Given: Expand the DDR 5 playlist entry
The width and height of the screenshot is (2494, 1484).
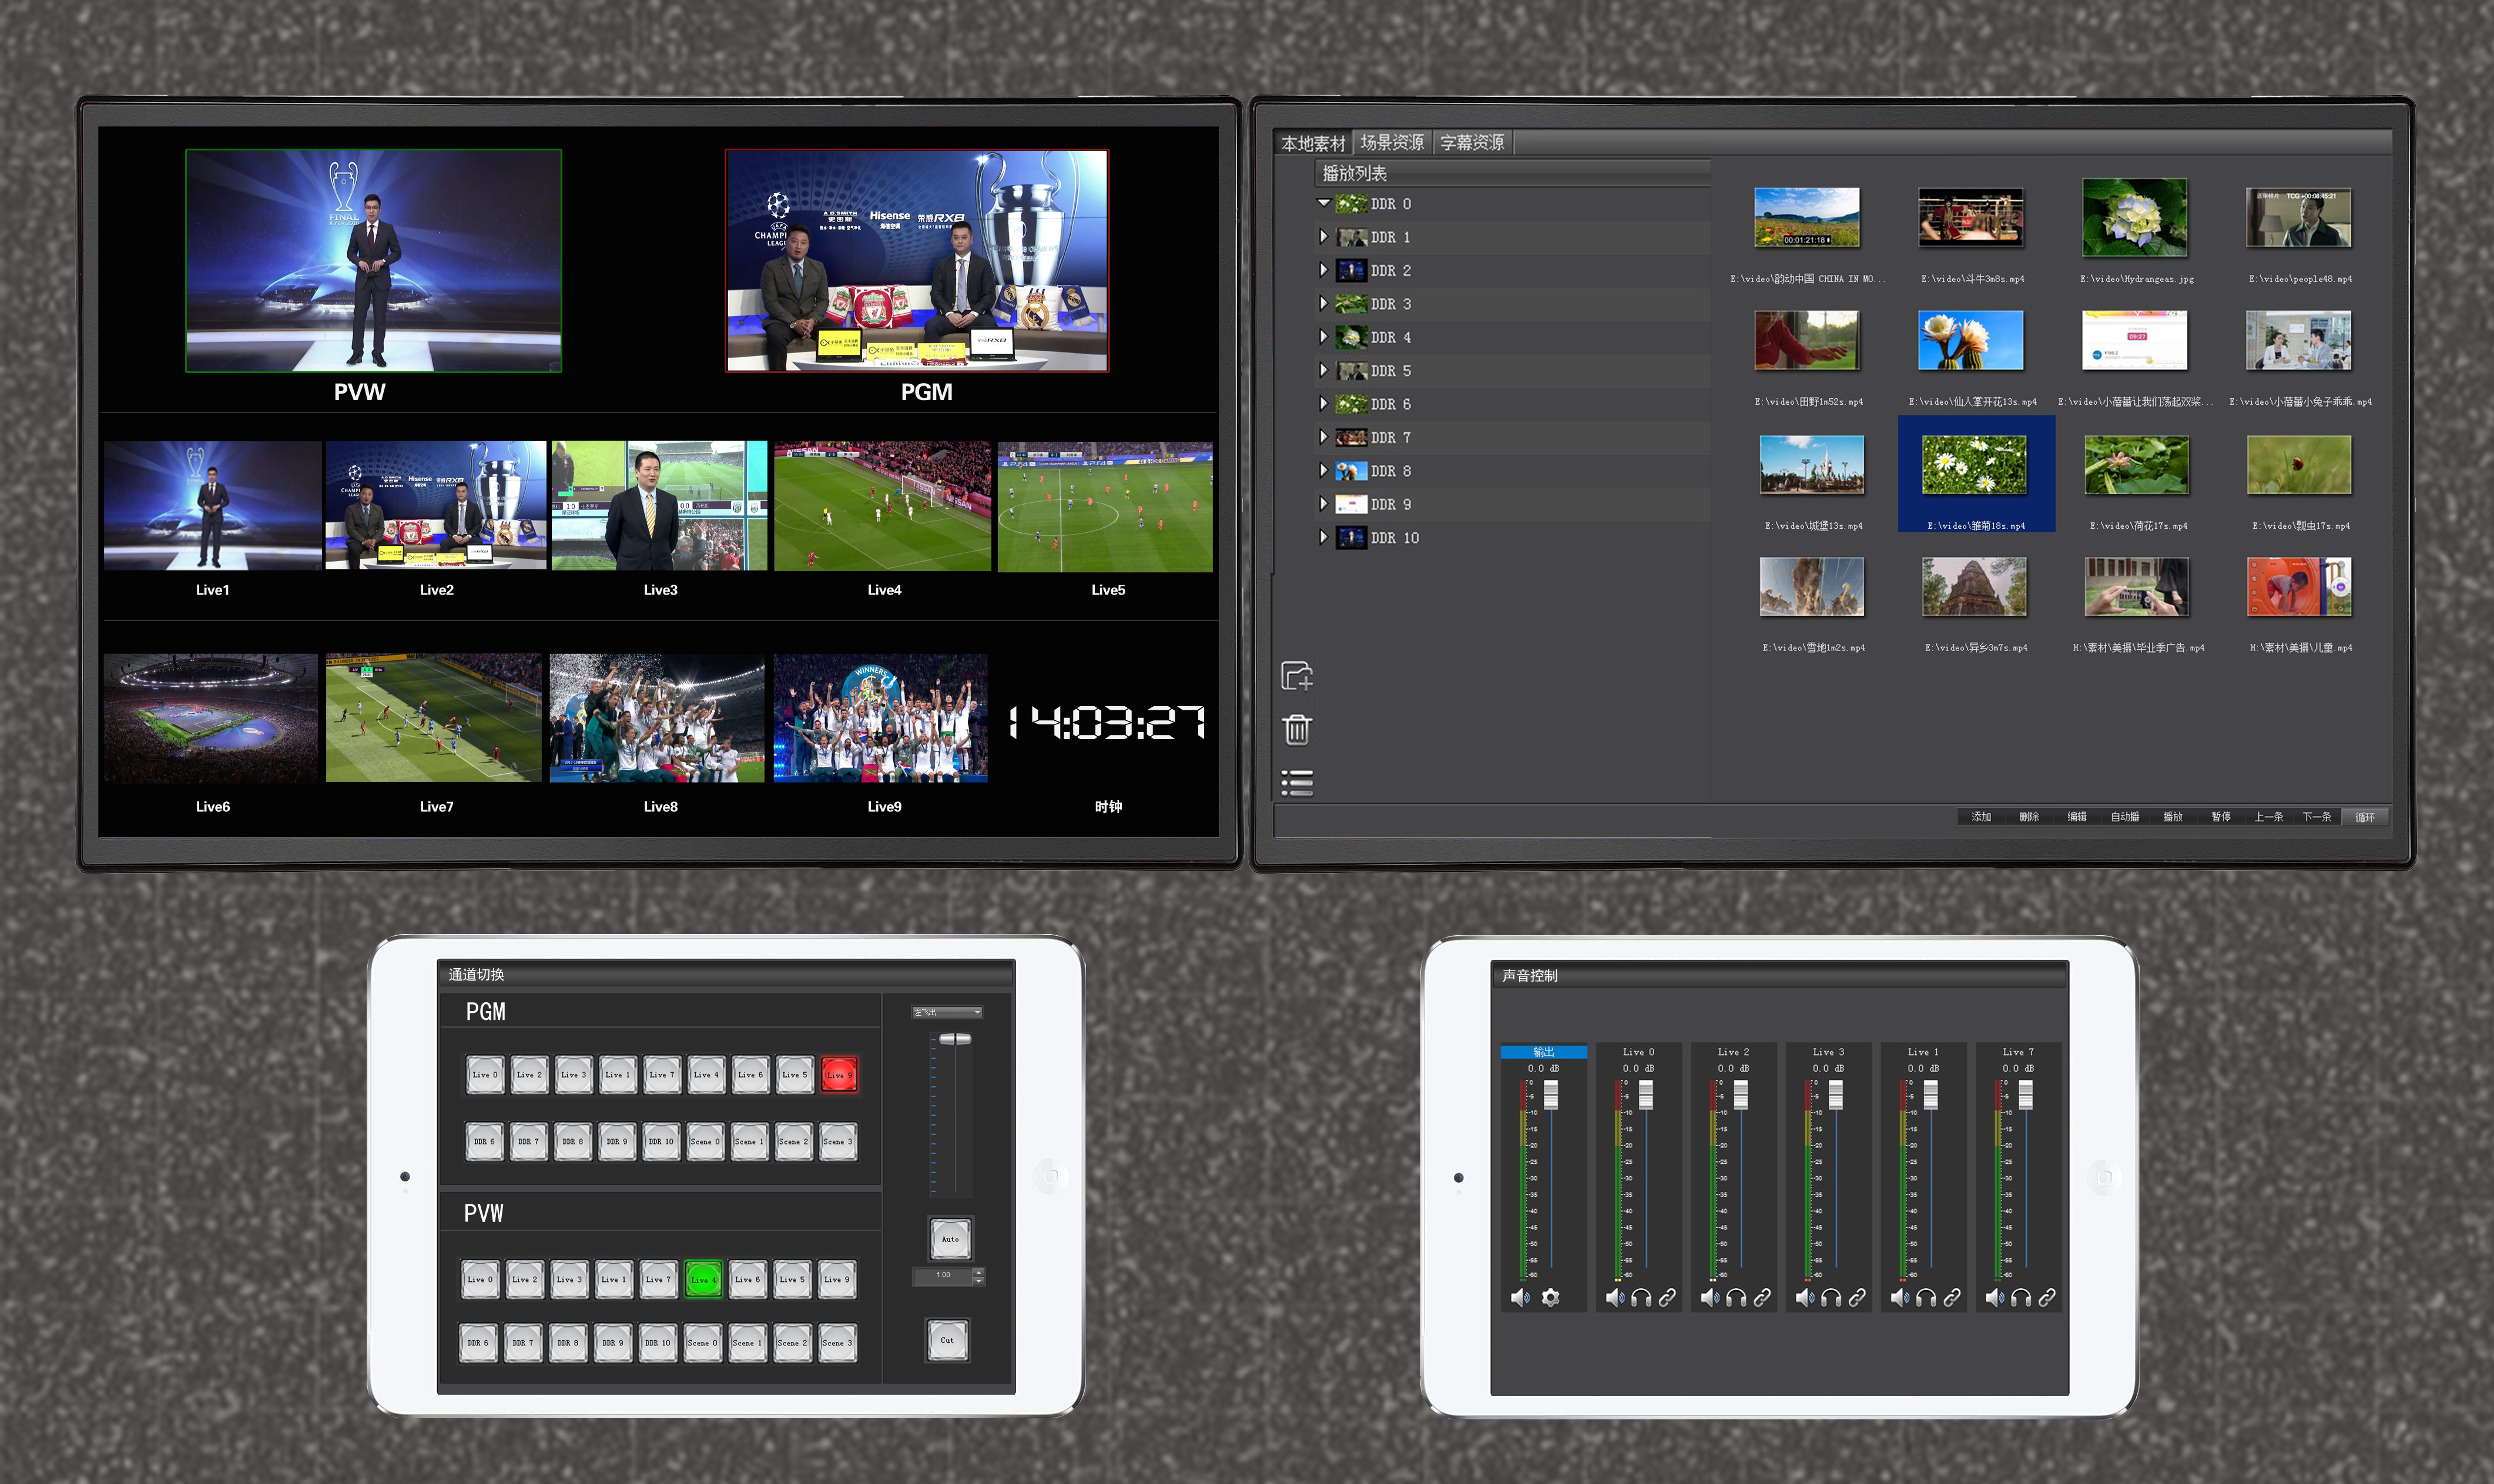Looking at the screenshot, I should tap(1324, 370).
